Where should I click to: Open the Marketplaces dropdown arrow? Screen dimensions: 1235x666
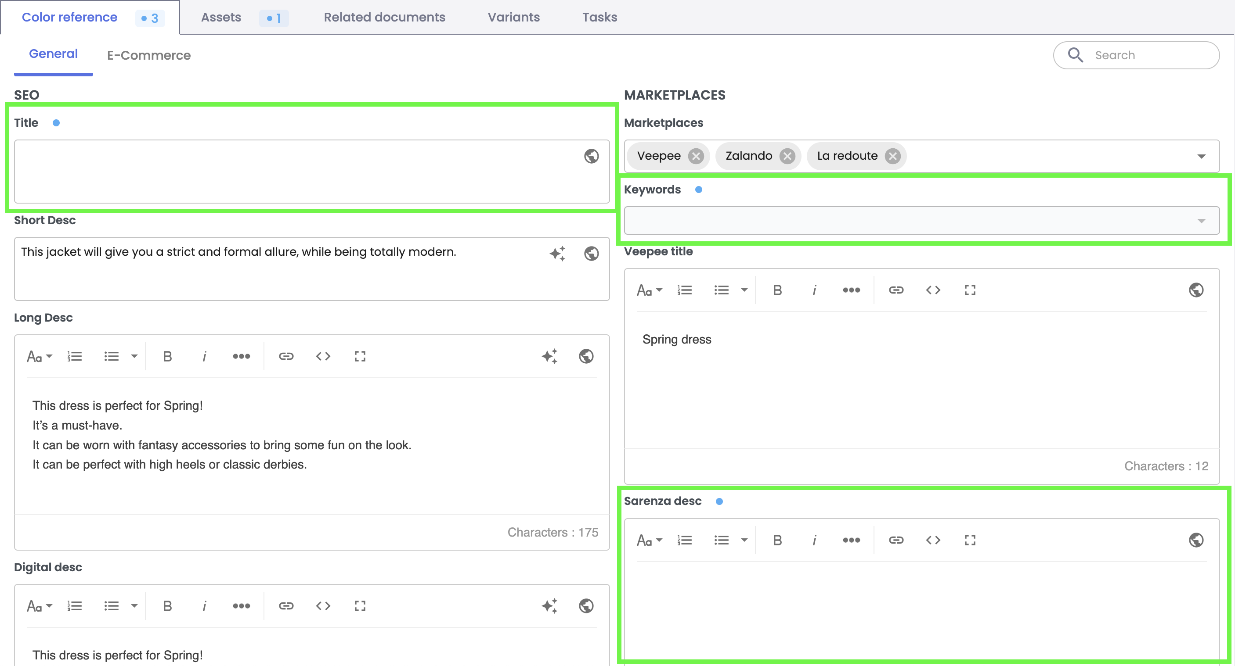click(1201, 157)
